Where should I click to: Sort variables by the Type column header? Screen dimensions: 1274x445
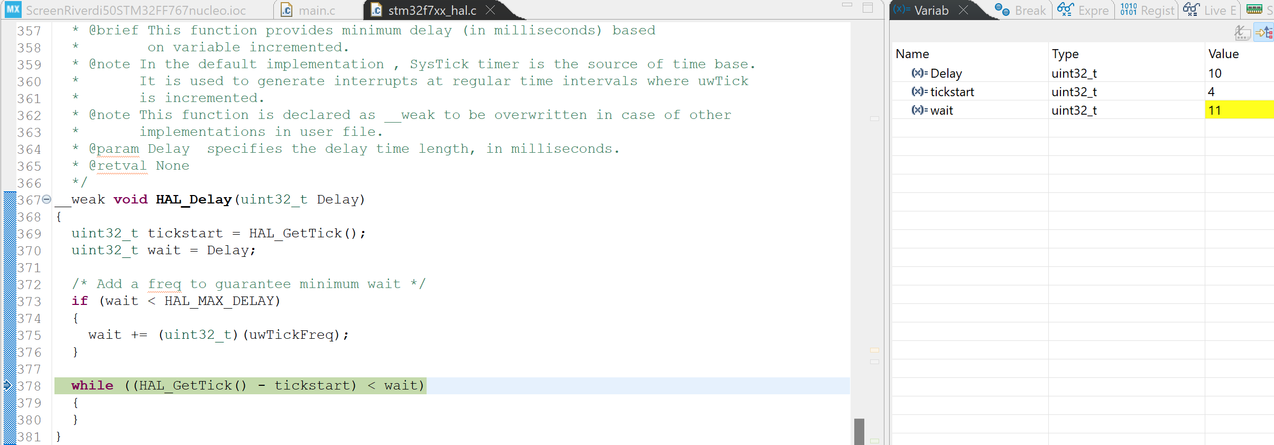(x=1126, y=54)
